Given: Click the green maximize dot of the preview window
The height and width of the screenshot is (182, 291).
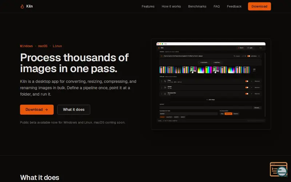Looking at the screenshot, I should [x=162, y=44].
